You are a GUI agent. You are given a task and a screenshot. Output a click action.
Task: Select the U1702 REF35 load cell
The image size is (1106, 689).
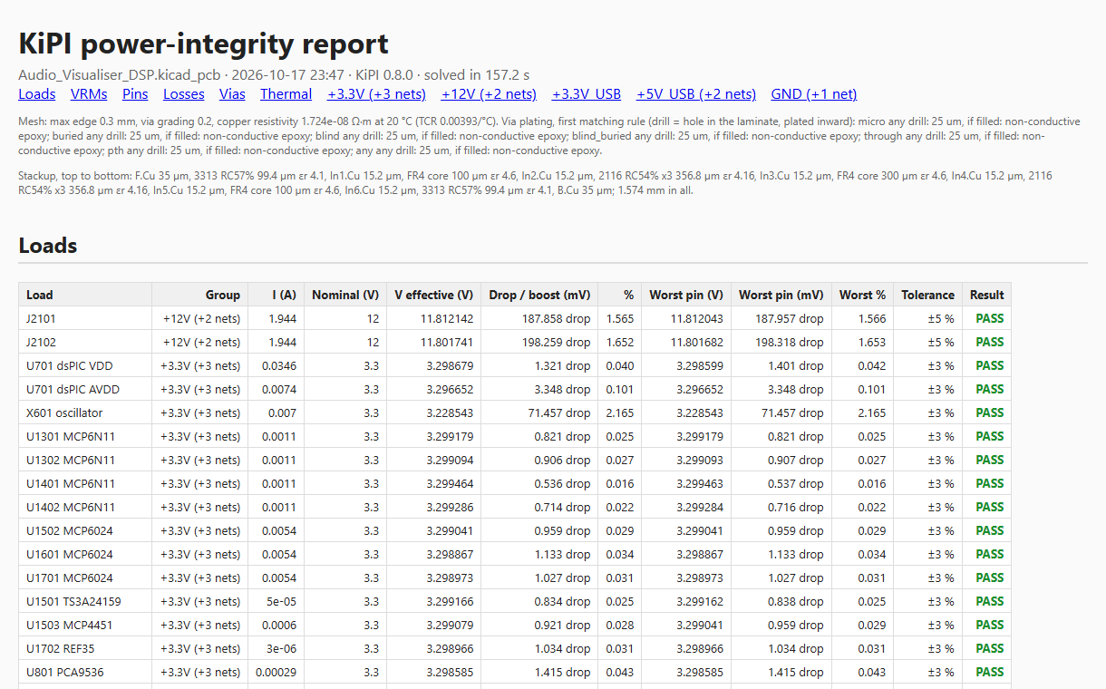pyautogui.click(x=85, y=648)
